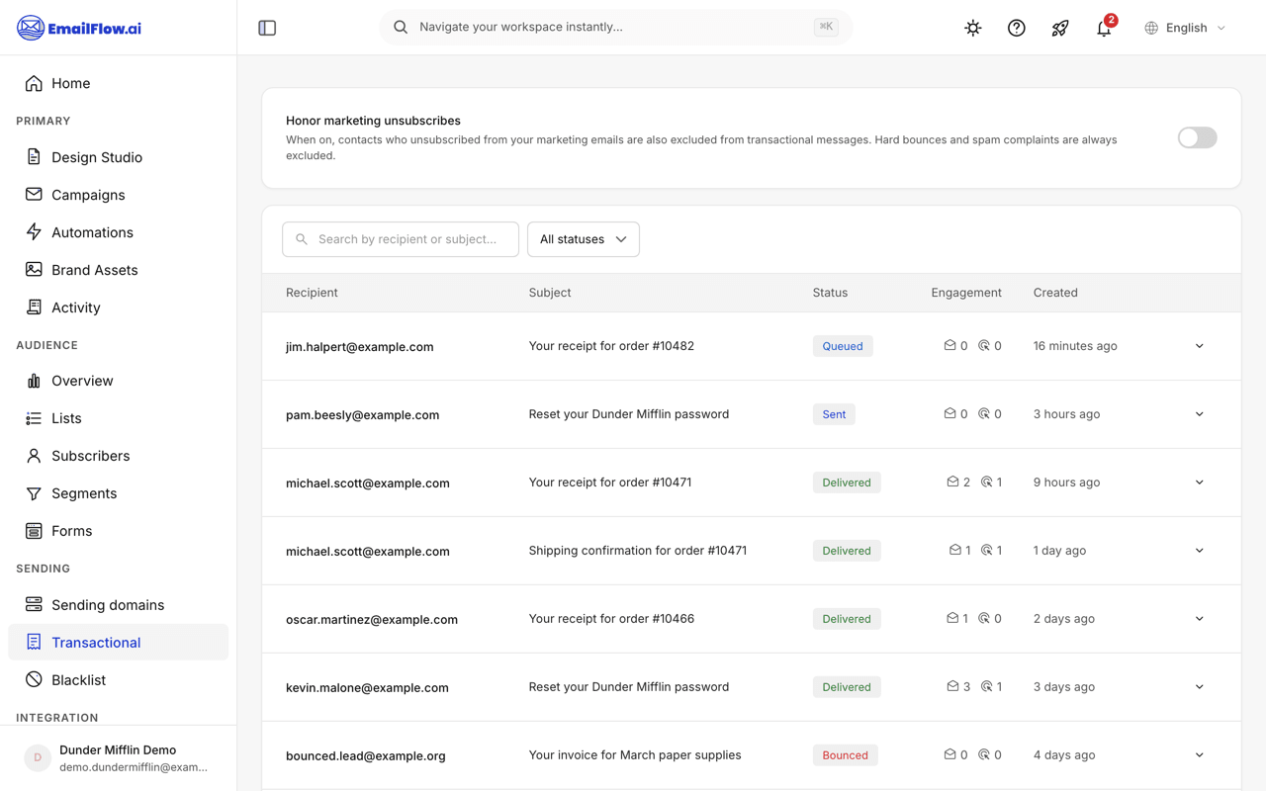Click the Design Studio document icon
1266x791 pixels.
[34, 157]
